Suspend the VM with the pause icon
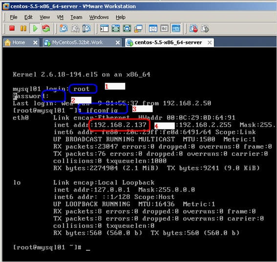 click(23, 28)
